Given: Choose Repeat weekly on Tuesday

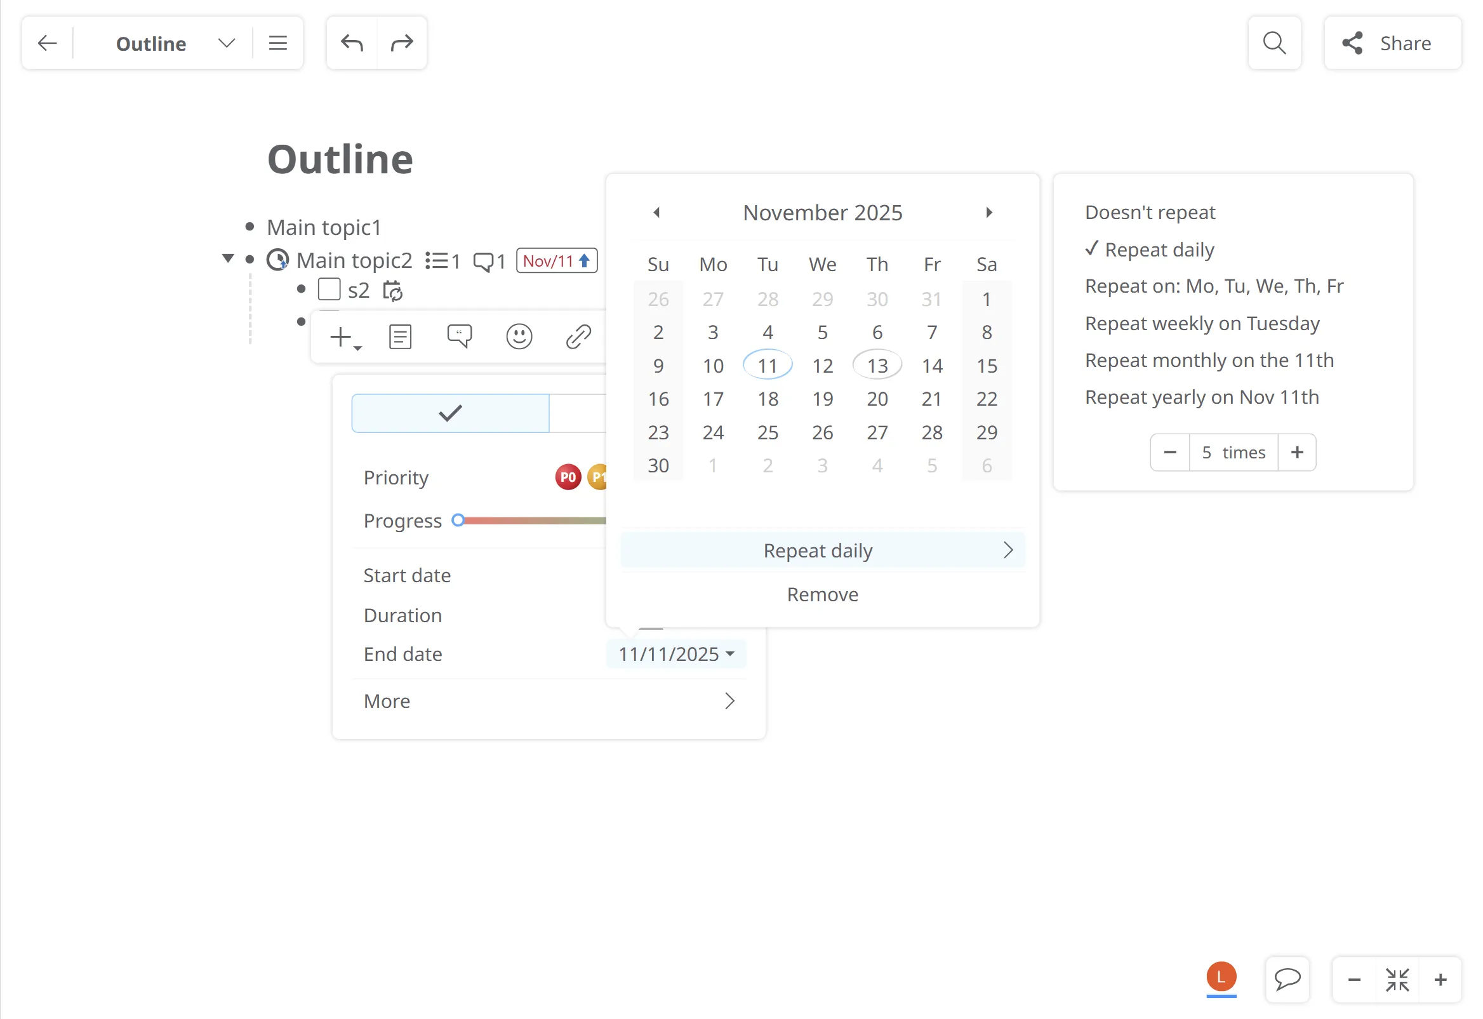Looking at the screenshot, I should click(1202, 324).
